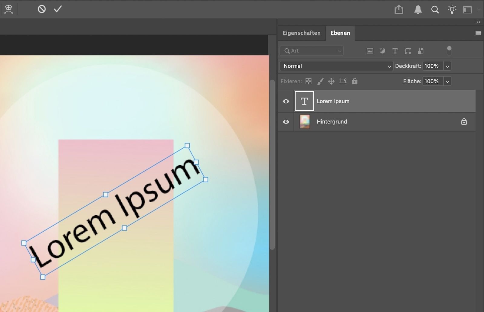This screenshot has height=312, width=484.
Task: Open the Ebenen panel menu
Action: click(x=478, y=33)
